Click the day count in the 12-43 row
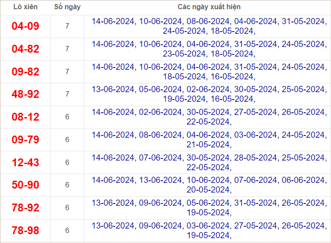 coord(67,162)
